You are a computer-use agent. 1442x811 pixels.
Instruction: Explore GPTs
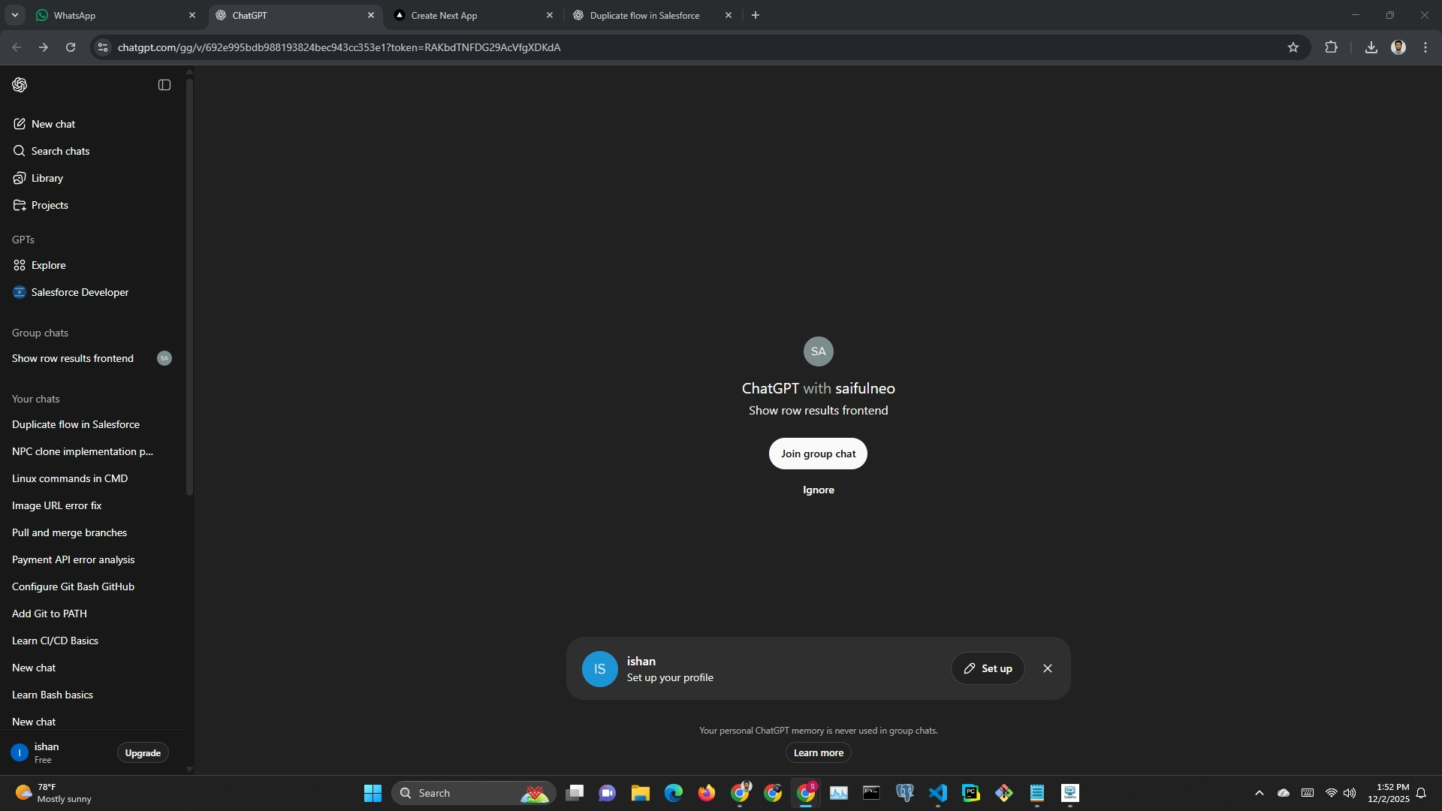point(48,265)
